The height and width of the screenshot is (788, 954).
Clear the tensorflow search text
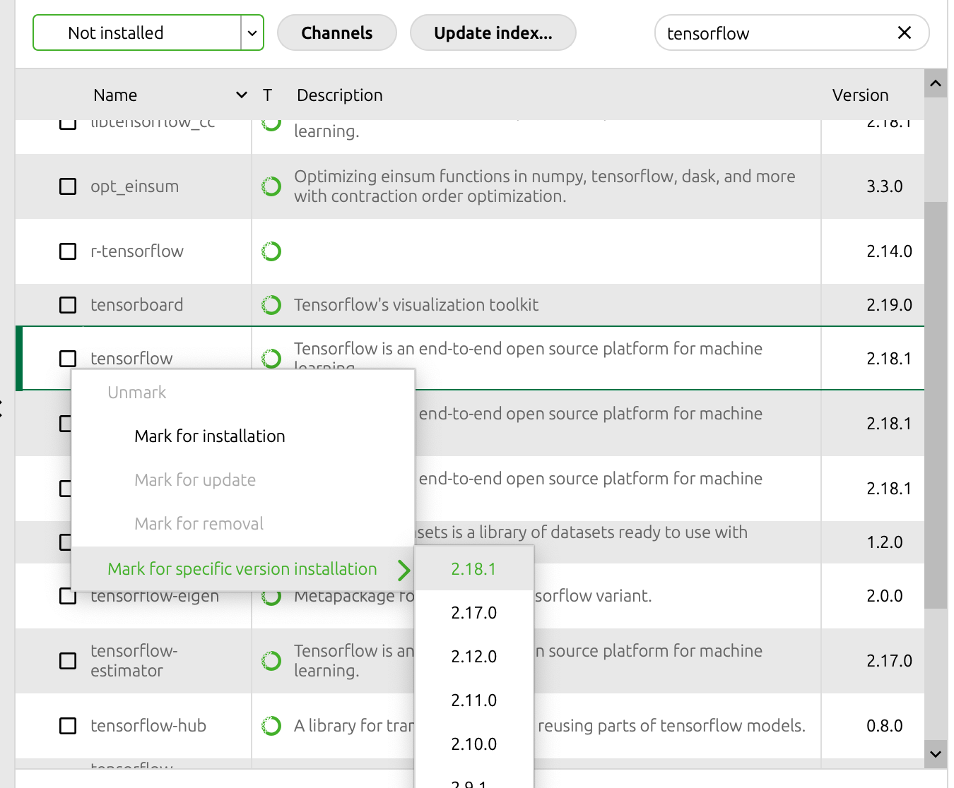(x=904, y=33)
